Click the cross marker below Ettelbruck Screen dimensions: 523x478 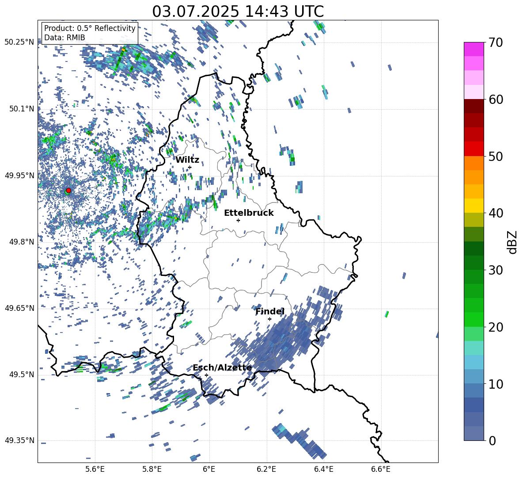click(238, 220)
